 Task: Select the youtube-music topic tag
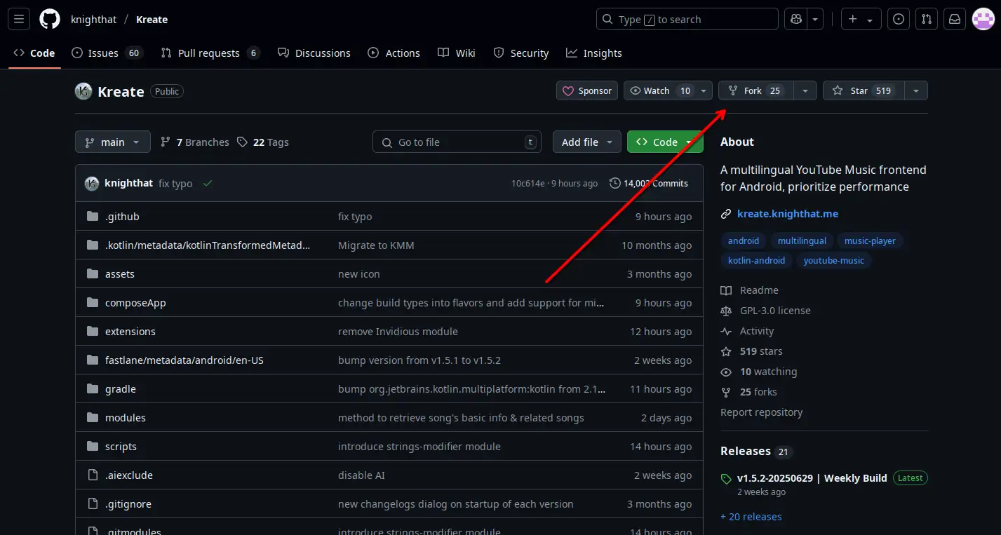834,260
